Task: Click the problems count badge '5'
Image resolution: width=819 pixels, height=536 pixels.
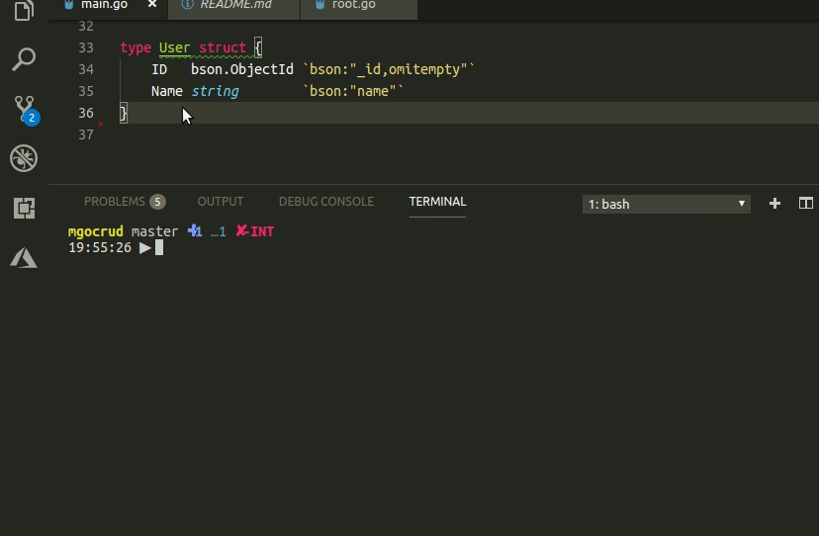Action: [157, 202]
